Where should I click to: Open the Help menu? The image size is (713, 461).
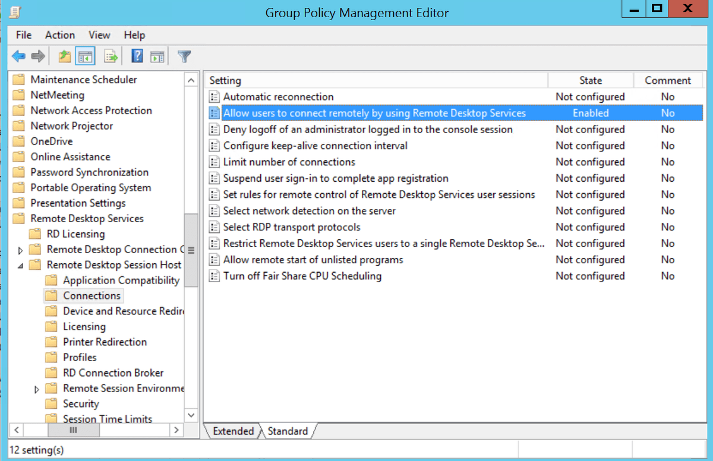(135, 35)
